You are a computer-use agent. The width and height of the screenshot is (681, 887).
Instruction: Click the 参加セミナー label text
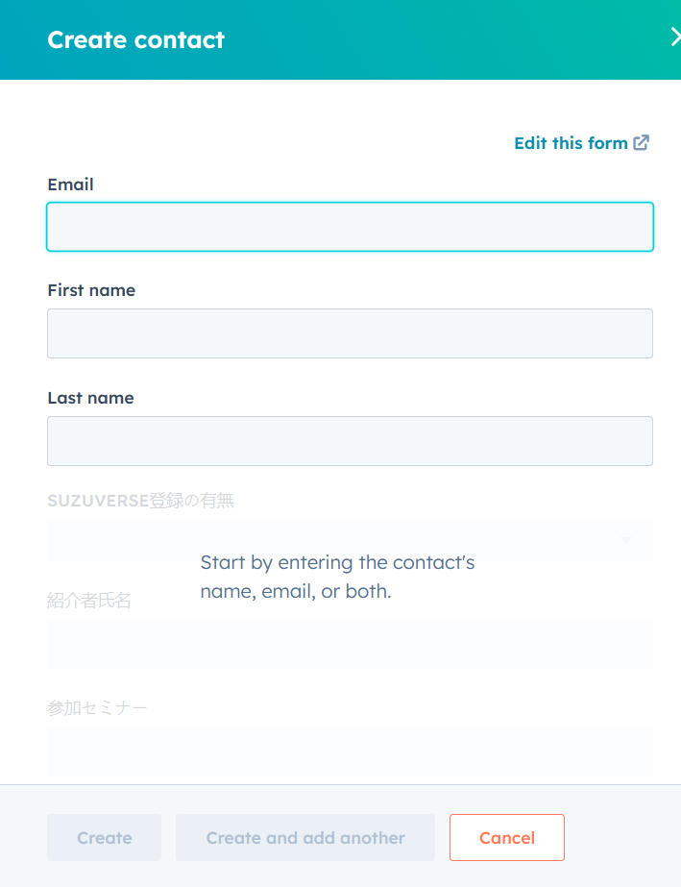(97, 708)
